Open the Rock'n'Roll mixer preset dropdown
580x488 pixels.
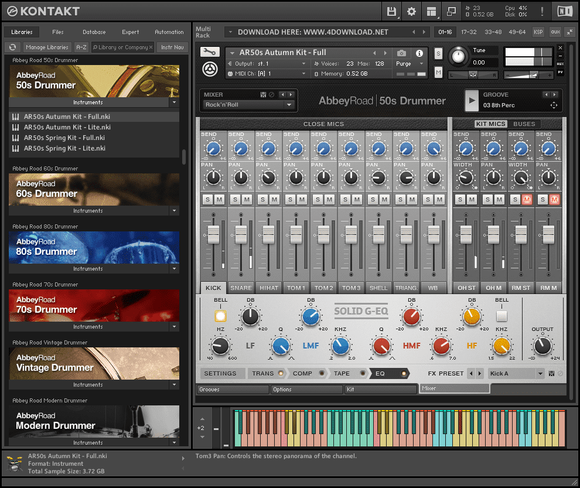(248, 104)
